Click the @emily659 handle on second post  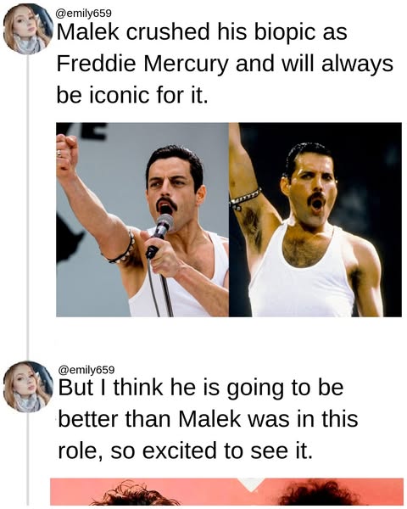tap(86, 370)
